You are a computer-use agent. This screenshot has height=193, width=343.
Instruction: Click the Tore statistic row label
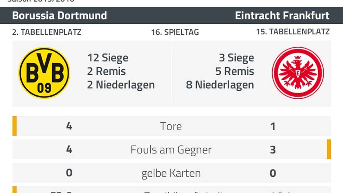171,126
